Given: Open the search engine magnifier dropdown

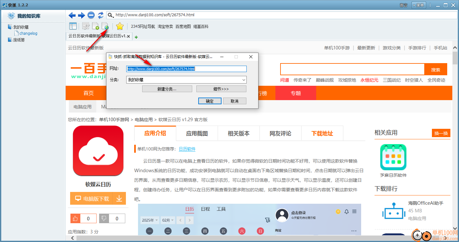Looking at the screenshot, I should (x=111, y=15).
